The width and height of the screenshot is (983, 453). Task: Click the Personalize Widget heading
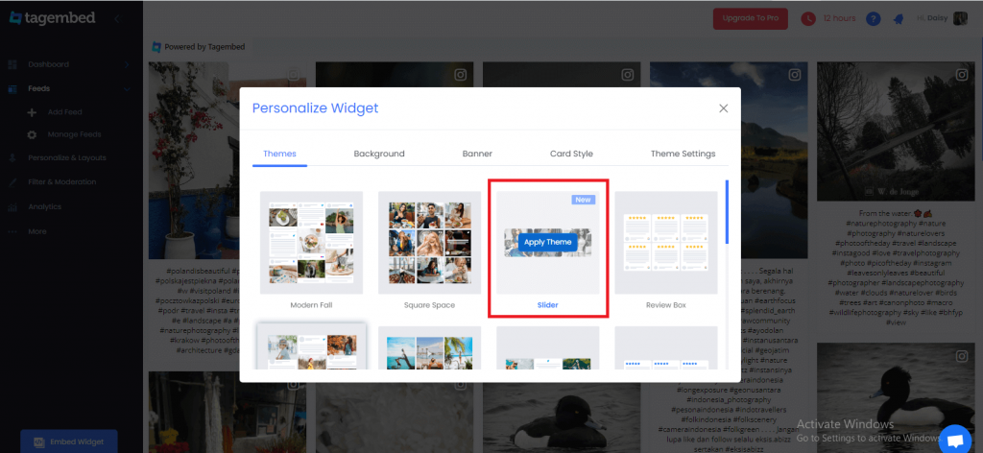(x=315, y=108)
